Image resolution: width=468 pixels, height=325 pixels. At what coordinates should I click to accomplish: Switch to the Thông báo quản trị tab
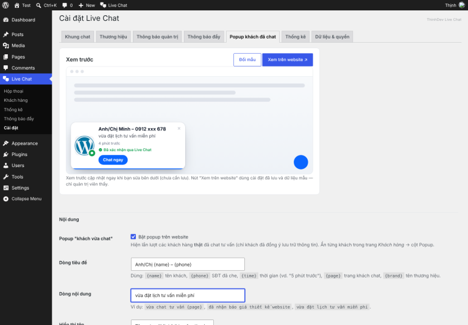tap(157, 37)
